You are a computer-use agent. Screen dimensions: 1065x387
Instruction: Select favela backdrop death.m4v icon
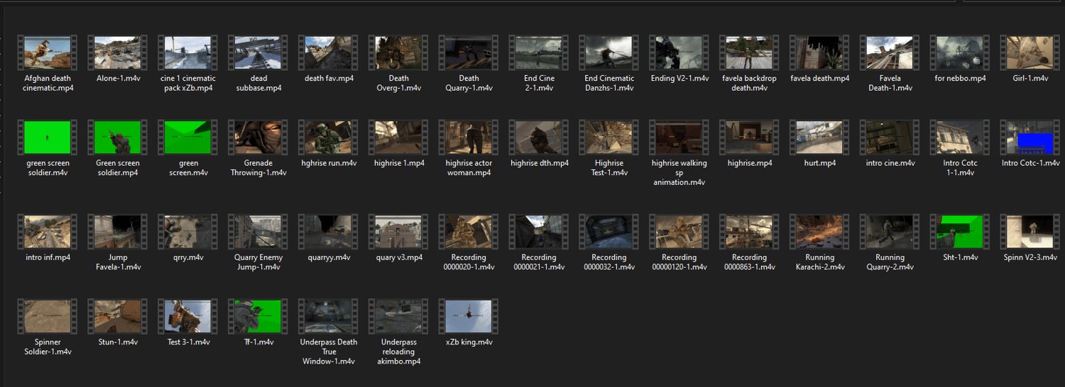pyautogui.click(x=750, y=53)
